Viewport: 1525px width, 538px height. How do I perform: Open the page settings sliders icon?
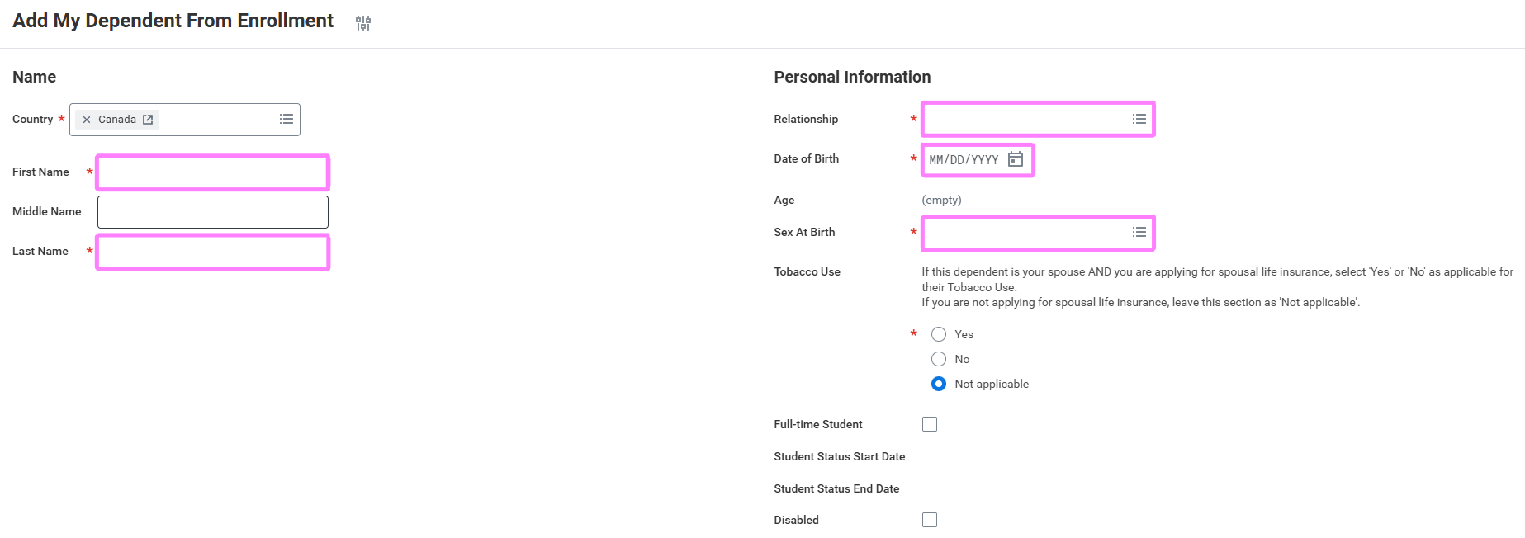(x=363, y=23)
